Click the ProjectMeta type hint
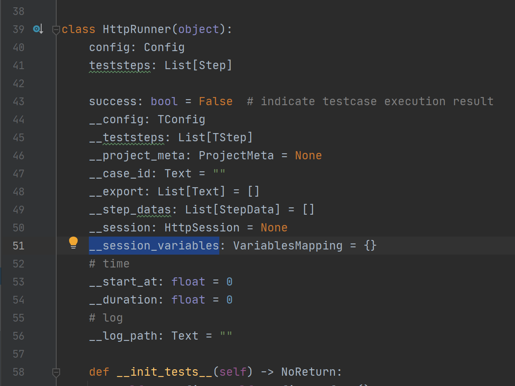The height and width of the screenshot is (386, 515). click(236, 155)
